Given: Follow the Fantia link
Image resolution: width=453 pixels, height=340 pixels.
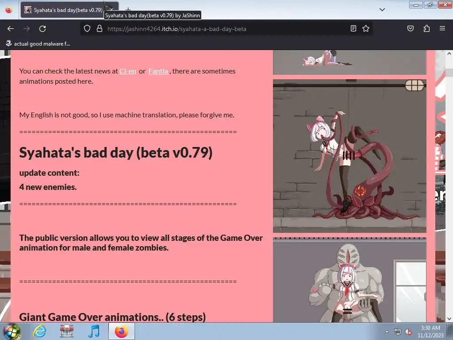Looking at the screenshot, I should (158, 71).
